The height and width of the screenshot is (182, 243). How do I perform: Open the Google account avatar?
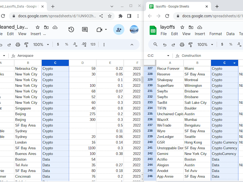pyautogui.click(x=134, y=29)
